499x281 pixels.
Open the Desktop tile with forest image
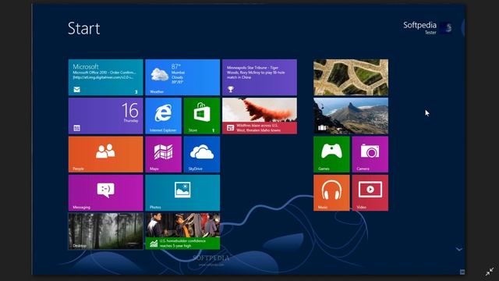pyautogui.click(x=106, y=231)
